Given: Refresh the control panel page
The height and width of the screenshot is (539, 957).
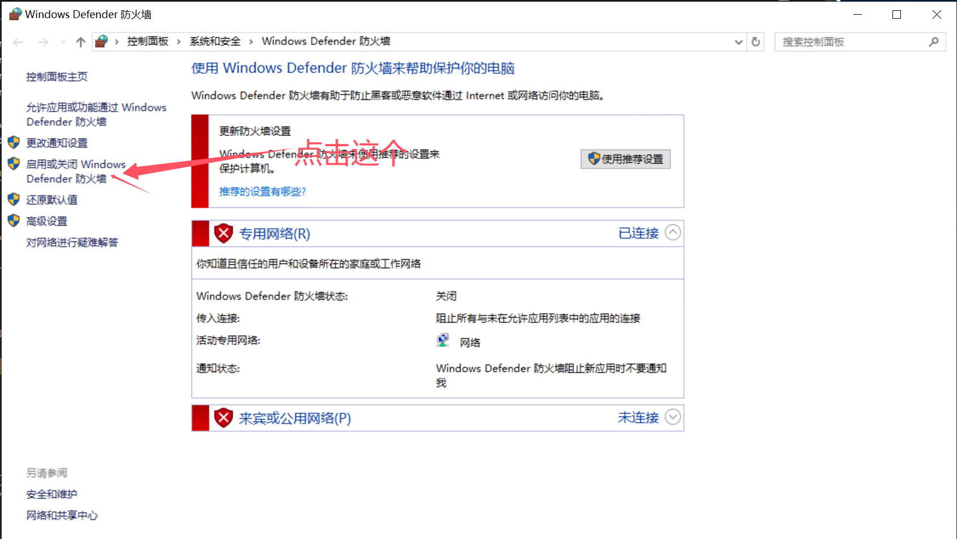Looking at the screenshot, I should pyautogui.click(x=756, y=42).
